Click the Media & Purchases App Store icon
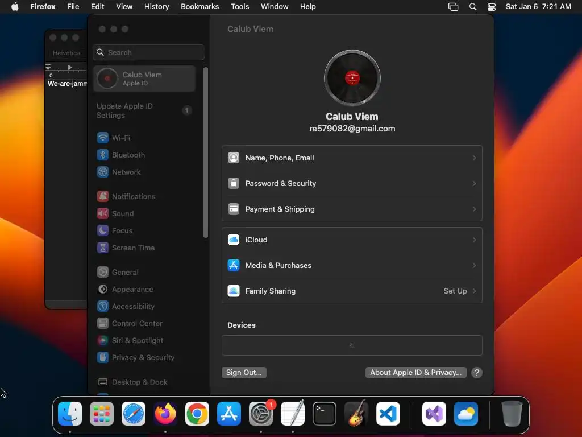Viewport: 582px width, 437px height. click(234, 266)
